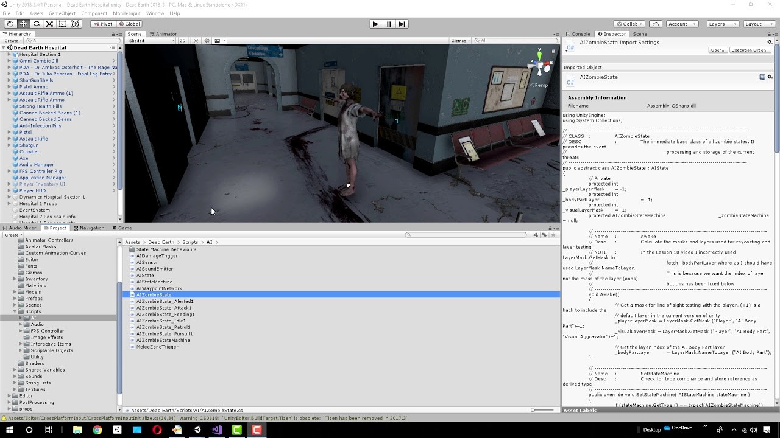
Task: Click the scene orientation gizmo
Action: 539,64
